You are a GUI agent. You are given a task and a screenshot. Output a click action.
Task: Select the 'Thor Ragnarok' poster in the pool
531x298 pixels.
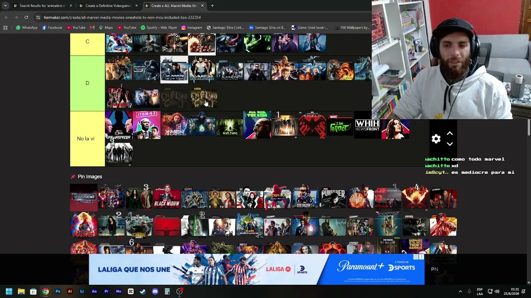click(x=250, y=226)
